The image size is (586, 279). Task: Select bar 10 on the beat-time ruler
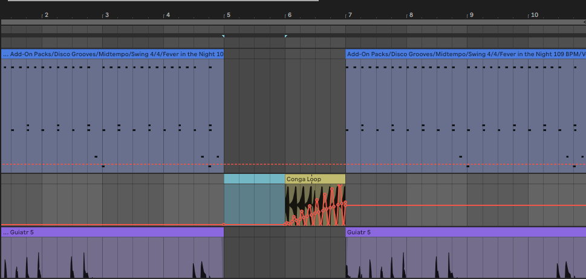pyautogui.click(x=534, y=14)
